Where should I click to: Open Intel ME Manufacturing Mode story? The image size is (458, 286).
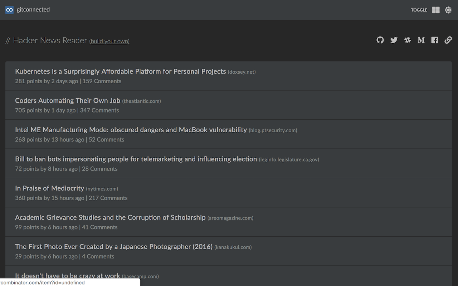(x=131, y=130)
